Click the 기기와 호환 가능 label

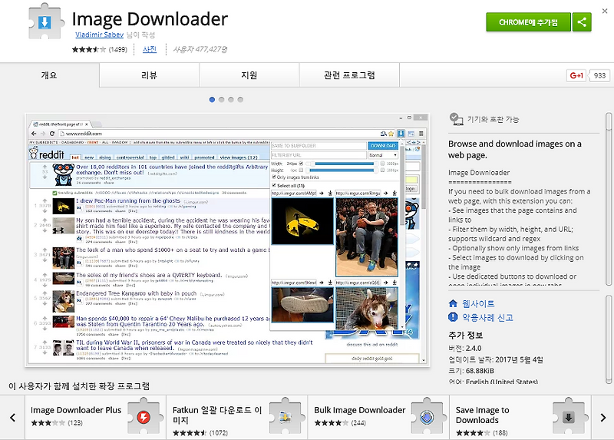click(493, 119)
